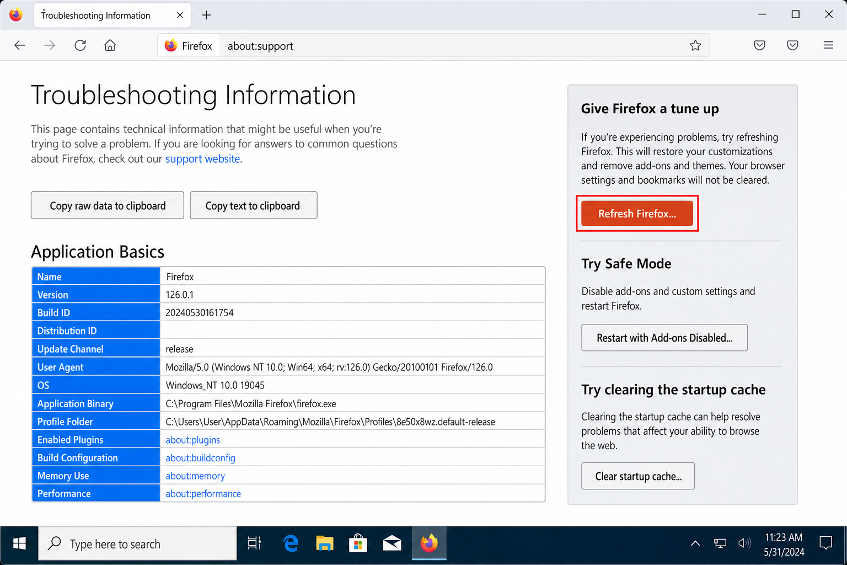847x565 pixels.
Task: Select the Troubleshooting Information tab
Action: click(112, 15)
